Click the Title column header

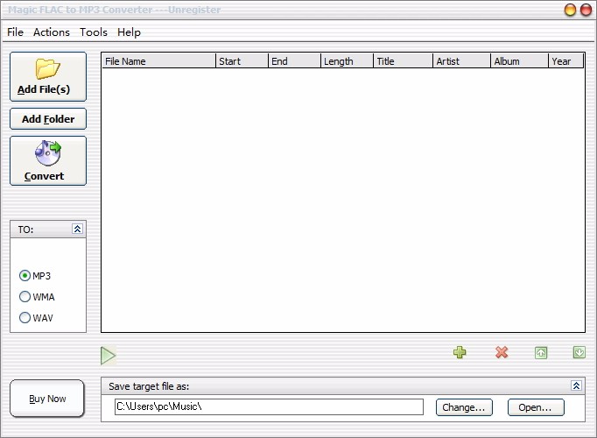404,61
